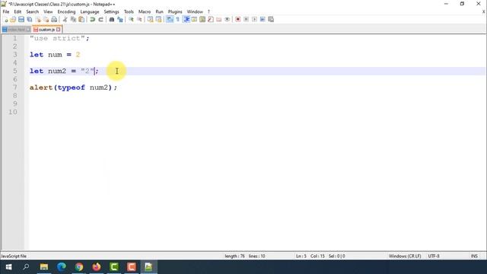Click the Copy toolbar icon

(x=73, y=20)
